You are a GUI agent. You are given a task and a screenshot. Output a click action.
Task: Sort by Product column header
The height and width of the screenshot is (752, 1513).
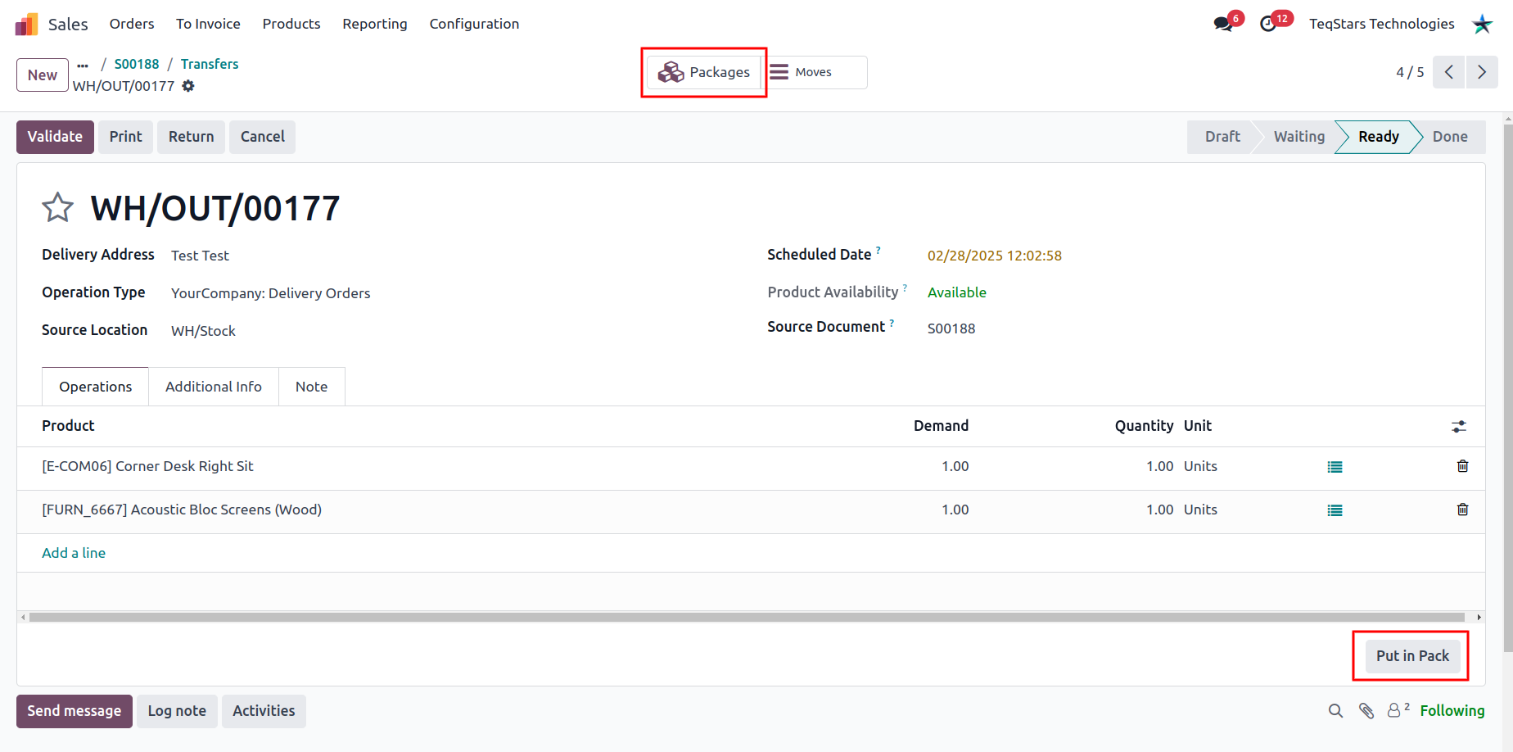[x=68, y=426]
